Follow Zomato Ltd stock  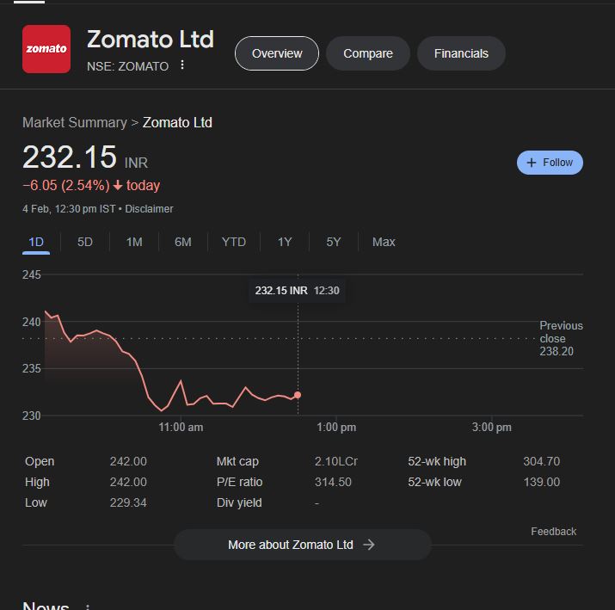(550, 163)
